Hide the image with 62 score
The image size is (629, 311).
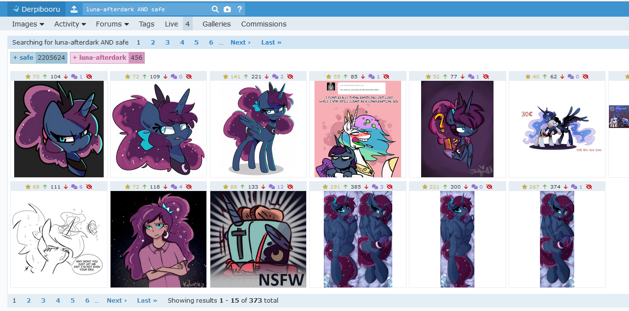click(x=585, y=77)
